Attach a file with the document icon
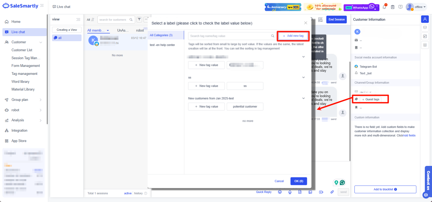The image size is (432, 202). pos(300,192)
